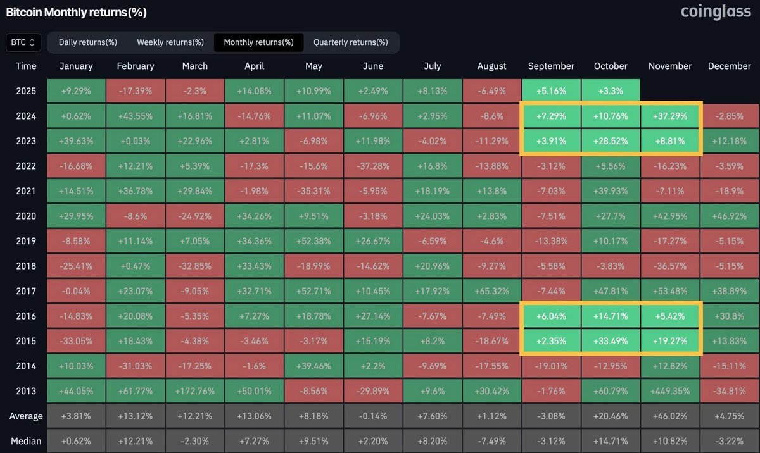Select the 2025 year row label

(26, 90)
